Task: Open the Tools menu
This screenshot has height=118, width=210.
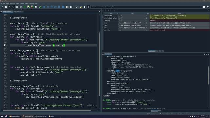Action: click(30, 3)
